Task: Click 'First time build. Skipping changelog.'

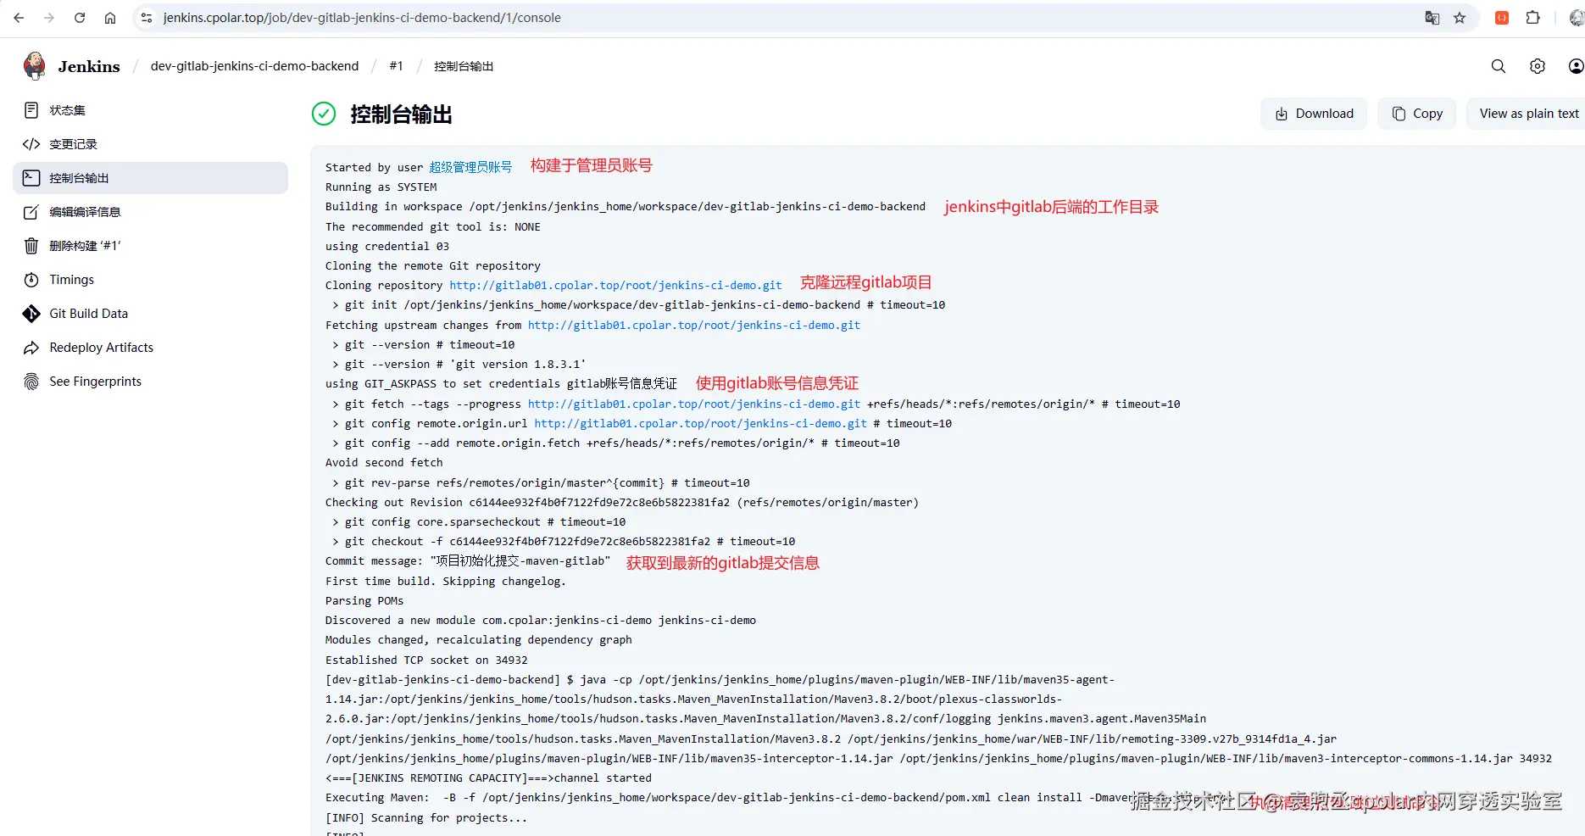Action: (x=446, y=582)
